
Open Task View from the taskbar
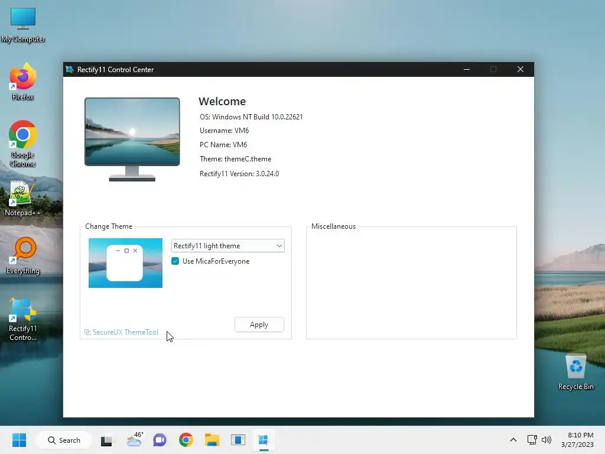(107, 440)
